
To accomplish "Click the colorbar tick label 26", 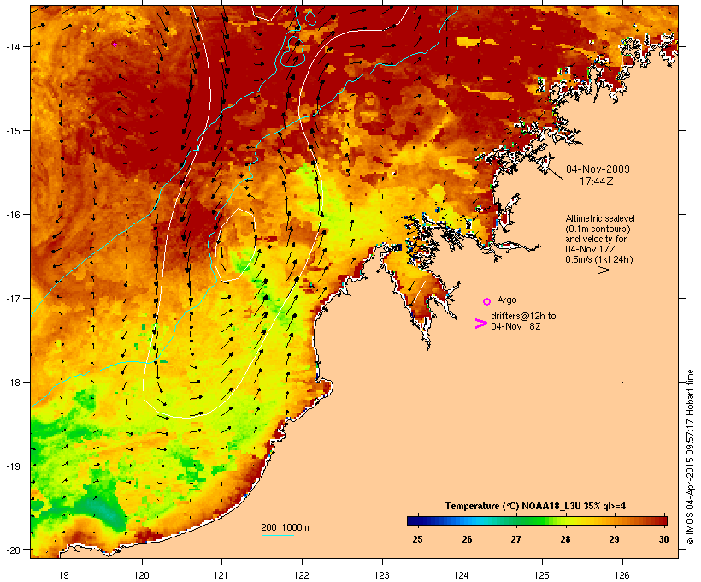I will 467,539.
